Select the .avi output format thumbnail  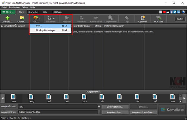point(66,98)
